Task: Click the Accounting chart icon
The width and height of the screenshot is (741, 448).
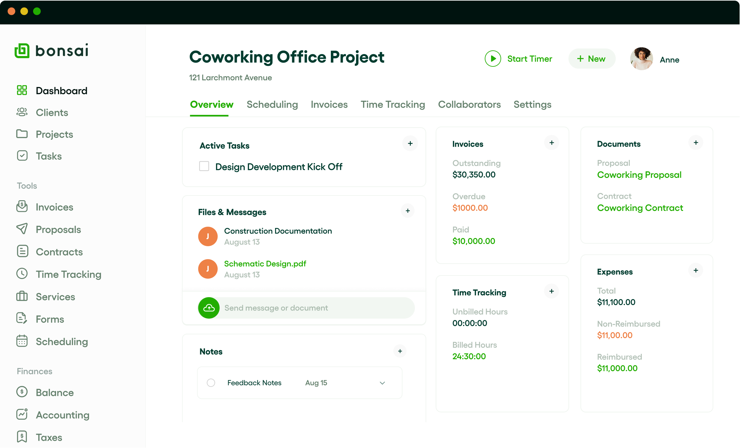Action: click(22, 414)
